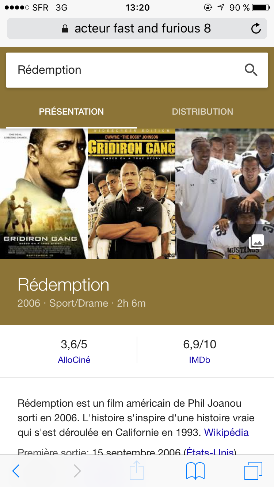
Task: Show open tabs icon
Action: [x=253, y=471]
